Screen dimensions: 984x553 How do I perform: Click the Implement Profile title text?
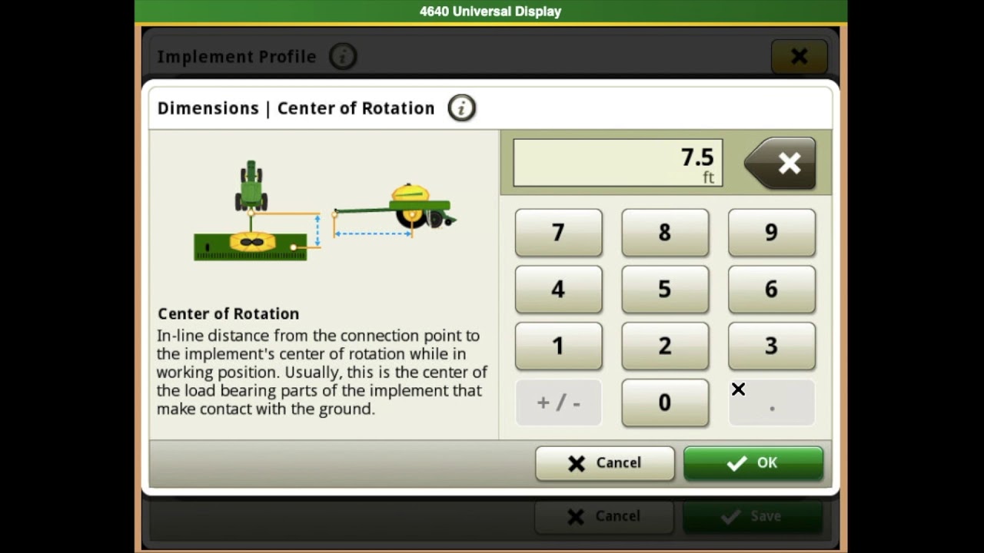click(x=237, y=57)
